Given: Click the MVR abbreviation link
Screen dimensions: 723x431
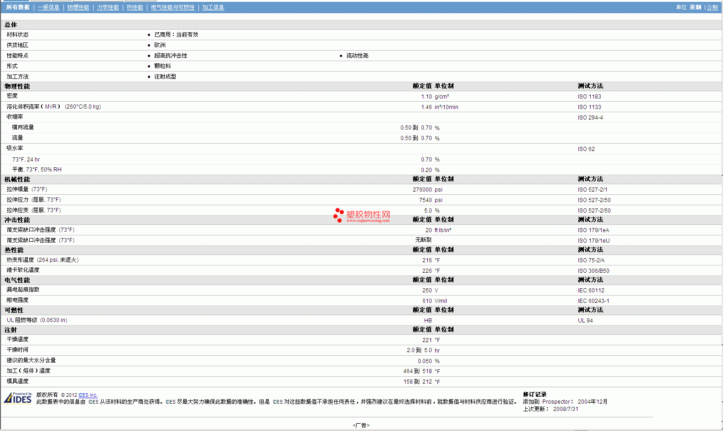Looking at the screenshot, I should click(51, 107).
